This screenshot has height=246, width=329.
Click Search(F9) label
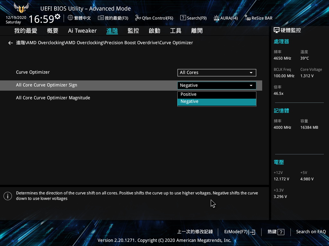click(197, 18)
